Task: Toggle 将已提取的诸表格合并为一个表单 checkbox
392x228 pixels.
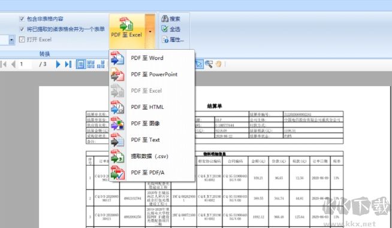Action: 22,29
